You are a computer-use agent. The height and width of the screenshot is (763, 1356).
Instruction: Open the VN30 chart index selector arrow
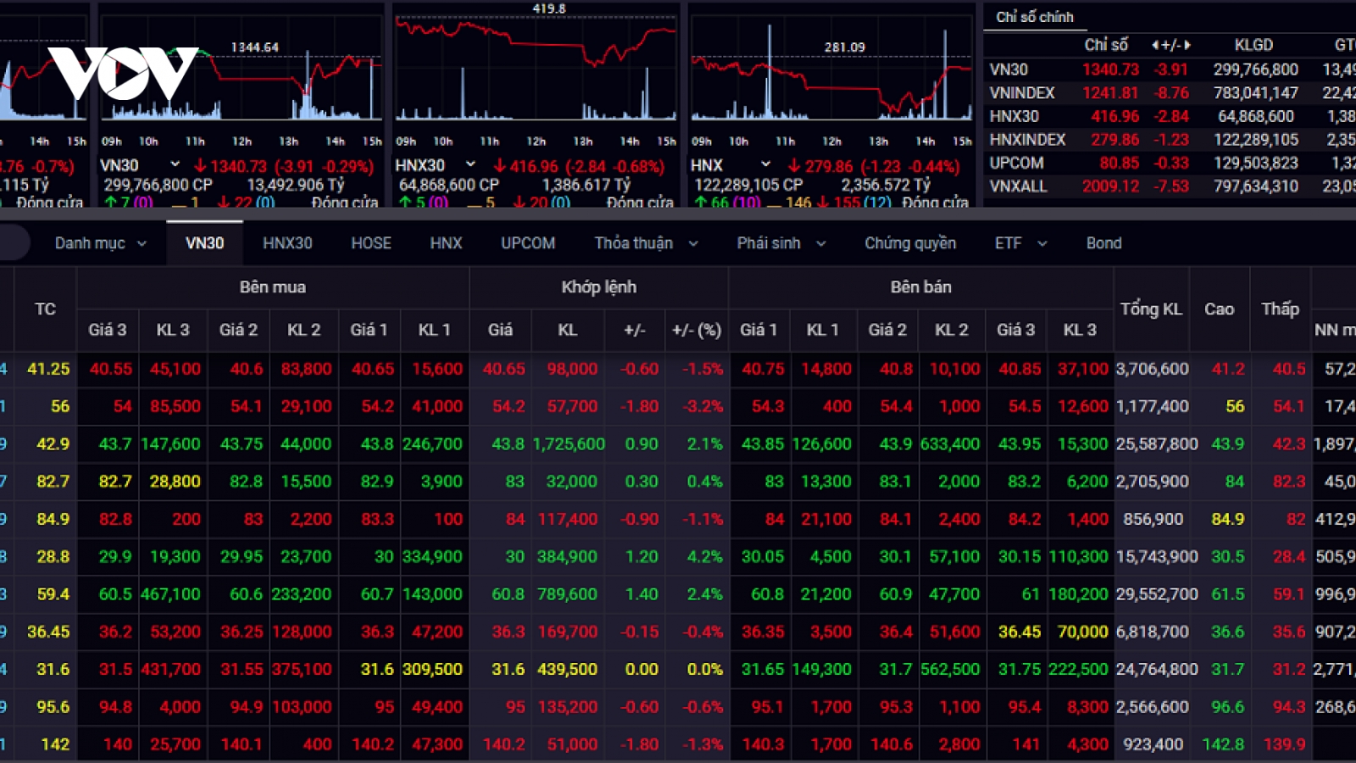click(x=175, y=164)
